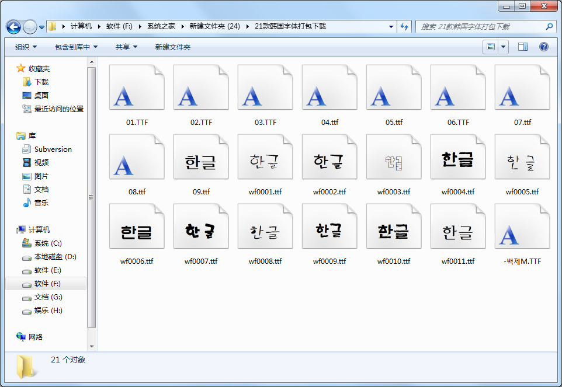Viewport: 562px width, 387px height.
Task: Expand the Change view dropdown arrow
Action: (x=504, y=47)
